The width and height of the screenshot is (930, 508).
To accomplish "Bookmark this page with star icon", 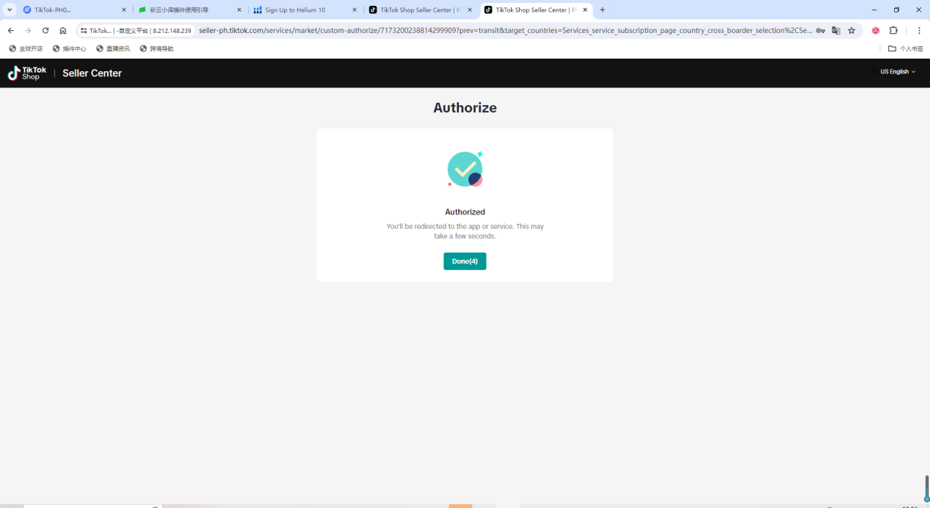I will (851, 31).
